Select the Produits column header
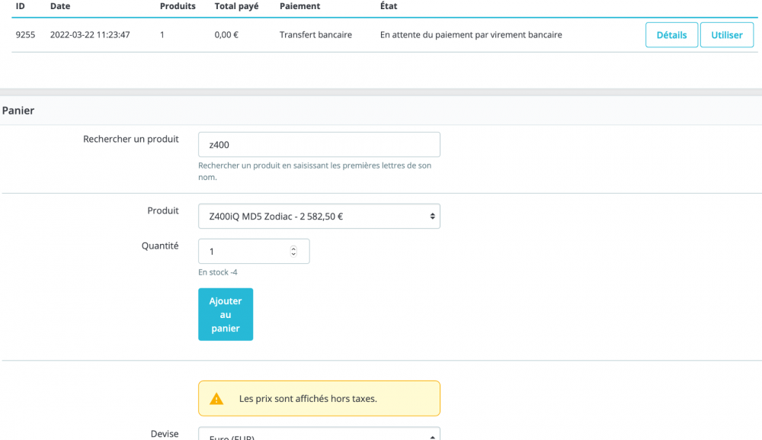Image resolution: width=762 pixels, height=440 pixels. pos(178,6)
